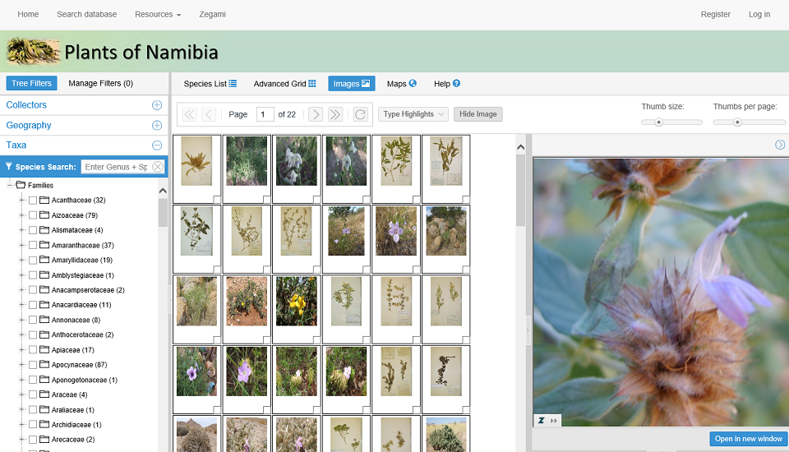
Task: Click Open in new window button
Action: [748, 438]
